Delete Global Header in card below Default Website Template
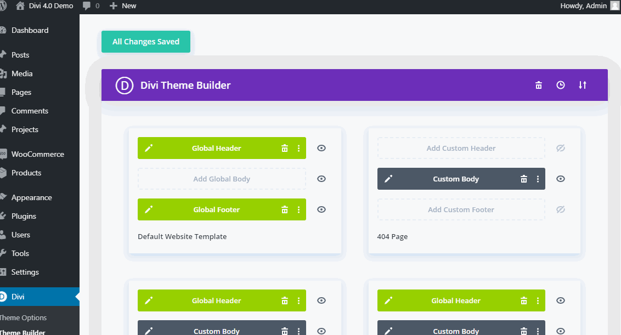 284,300
